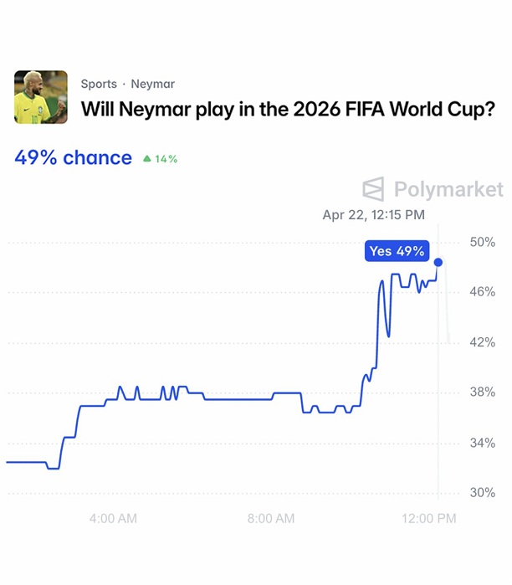Click the market title about Neymar's World Cup
This screenshot has height=585, width=512.
click(287, 109)
